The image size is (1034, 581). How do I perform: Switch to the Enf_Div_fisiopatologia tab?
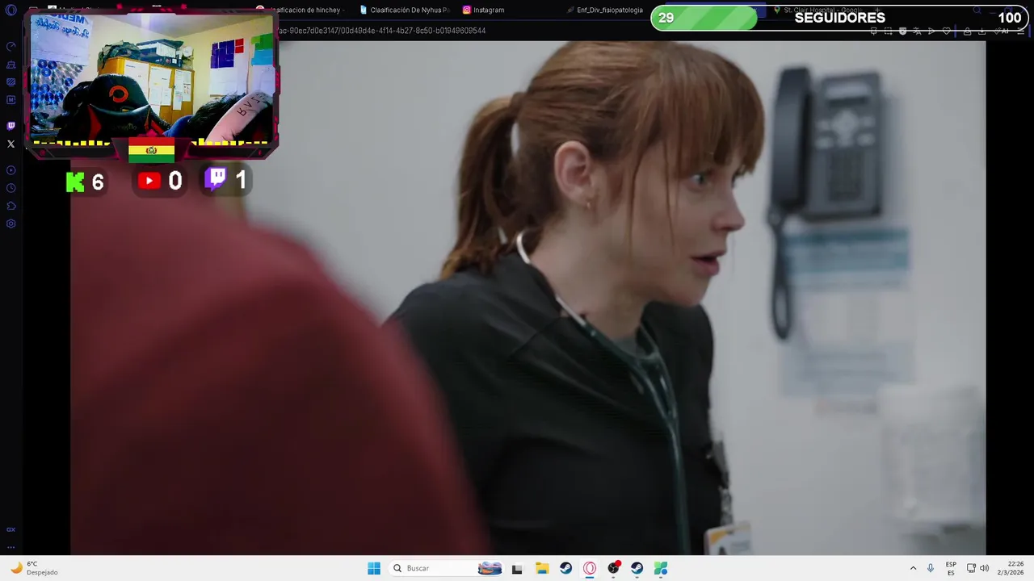604,10
